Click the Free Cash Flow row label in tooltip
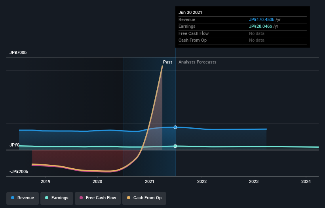The width and height of the screenshot is (325, 208). (194, 33)
